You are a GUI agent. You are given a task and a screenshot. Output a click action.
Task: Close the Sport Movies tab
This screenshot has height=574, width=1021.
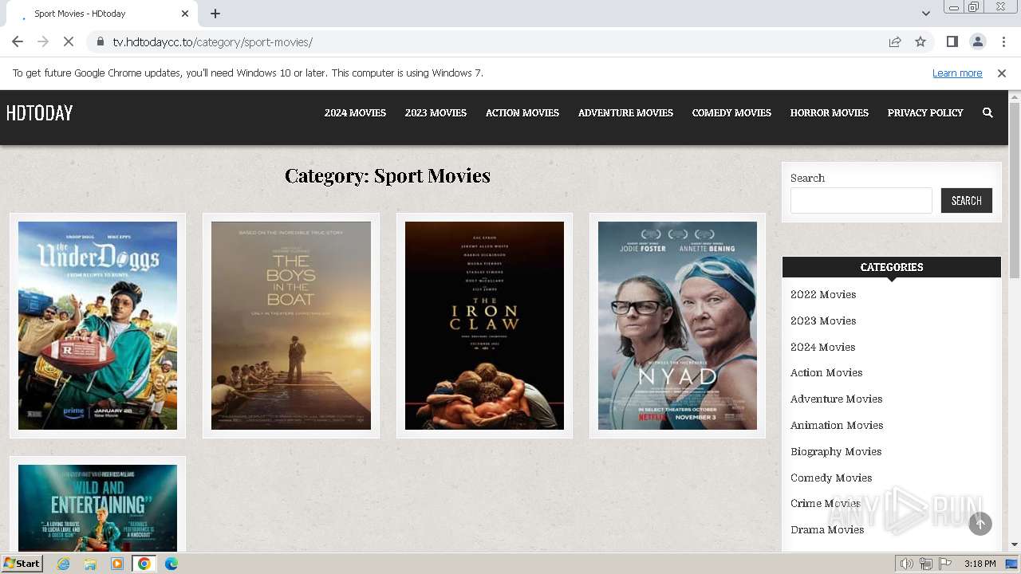185,14
